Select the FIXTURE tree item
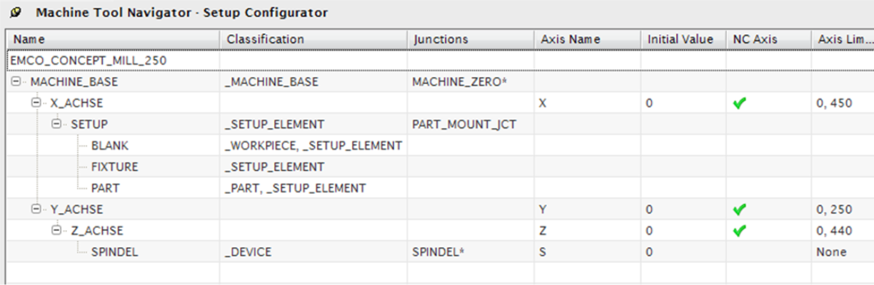 [x=114, y=167]
